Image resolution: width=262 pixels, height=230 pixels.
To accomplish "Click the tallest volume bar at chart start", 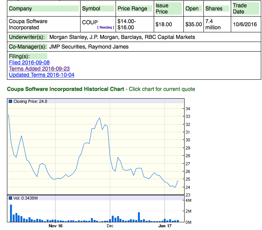I will point(11,213).
